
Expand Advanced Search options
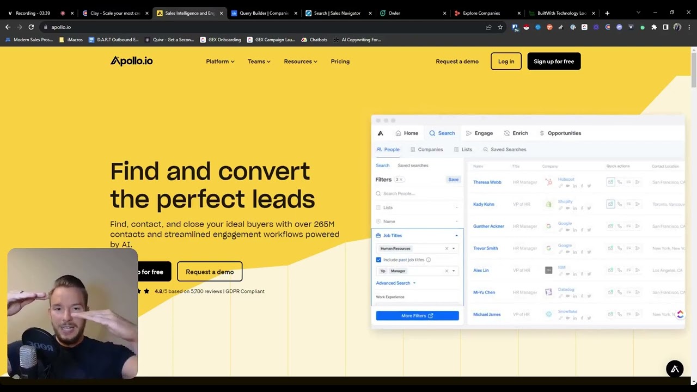395,283
